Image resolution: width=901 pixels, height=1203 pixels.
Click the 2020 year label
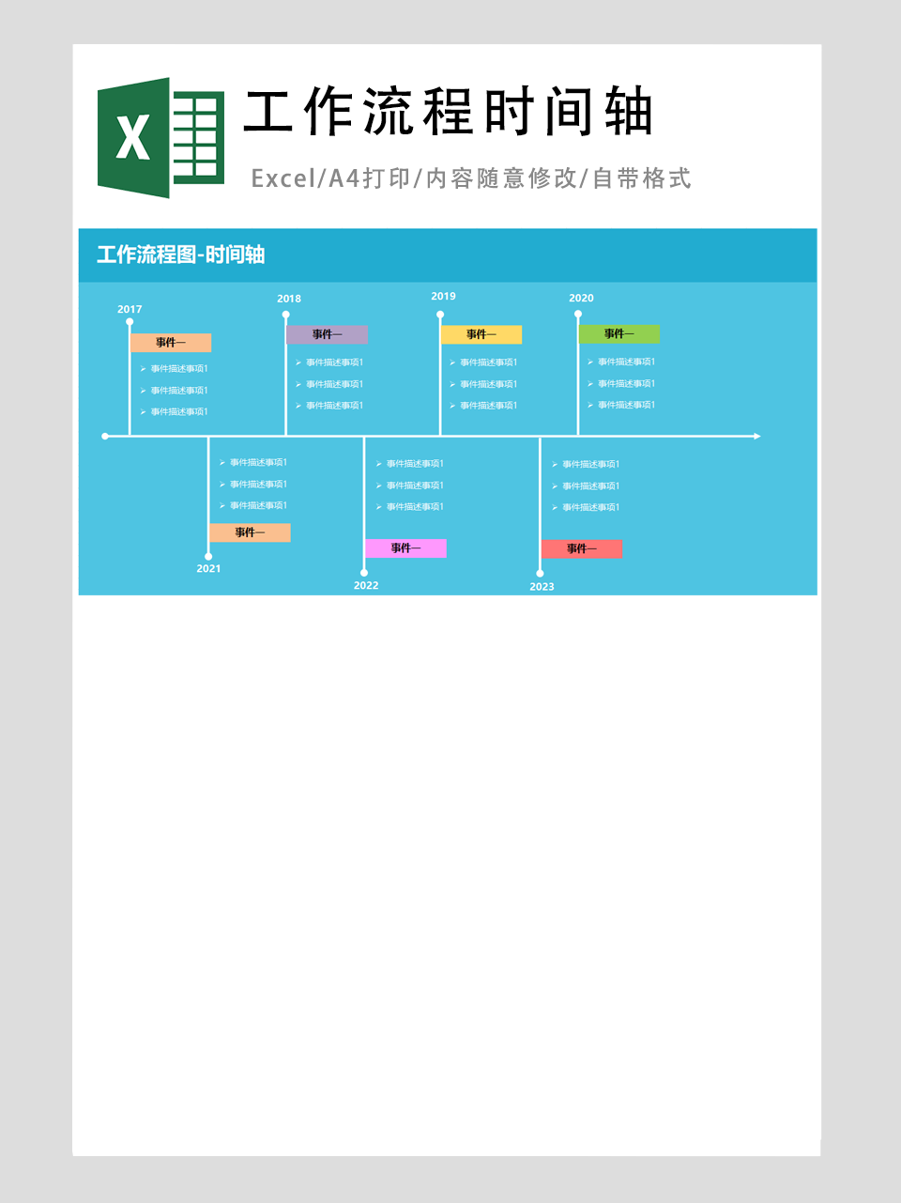coord(581,298)
